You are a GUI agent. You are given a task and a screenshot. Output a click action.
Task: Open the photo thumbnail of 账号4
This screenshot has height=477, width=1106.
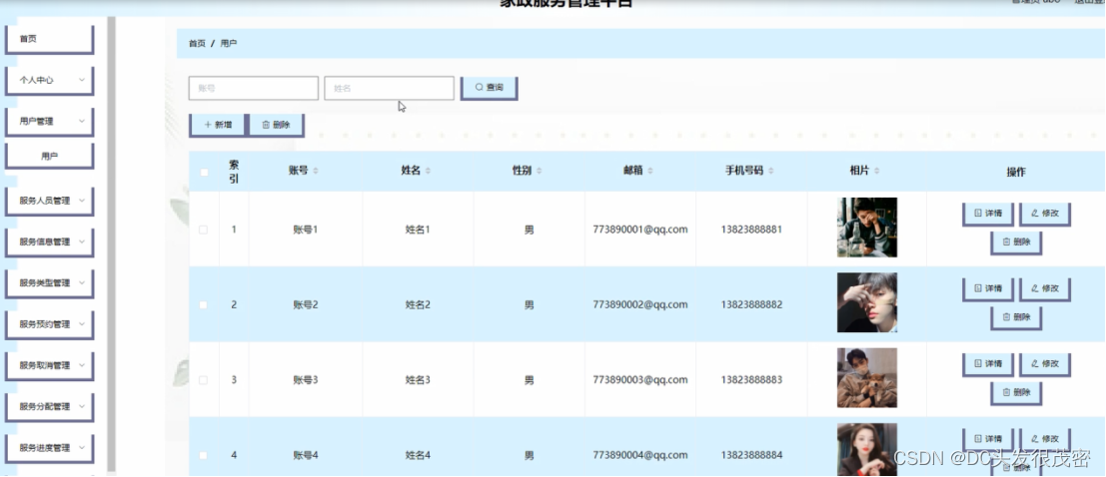867,449
